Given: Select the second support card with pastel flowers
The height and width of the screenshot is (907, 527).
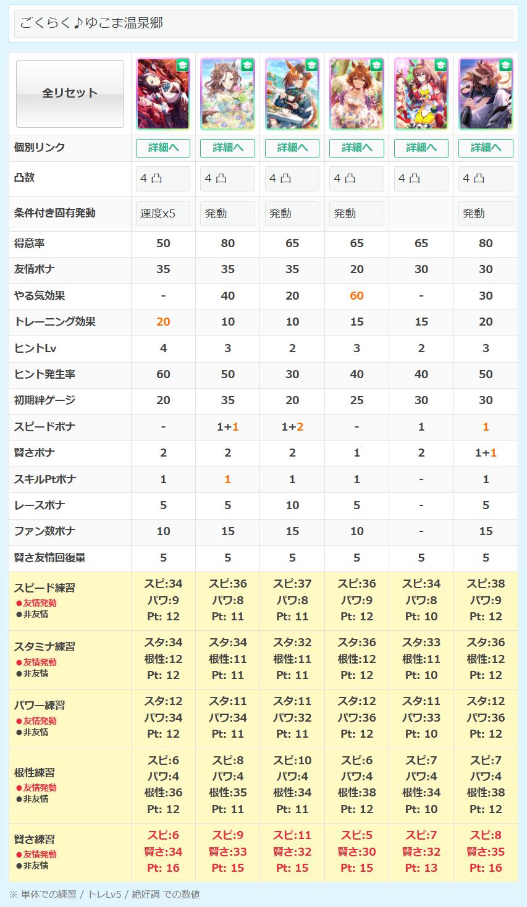Looking at the screenshot, I should coord(227,94).
